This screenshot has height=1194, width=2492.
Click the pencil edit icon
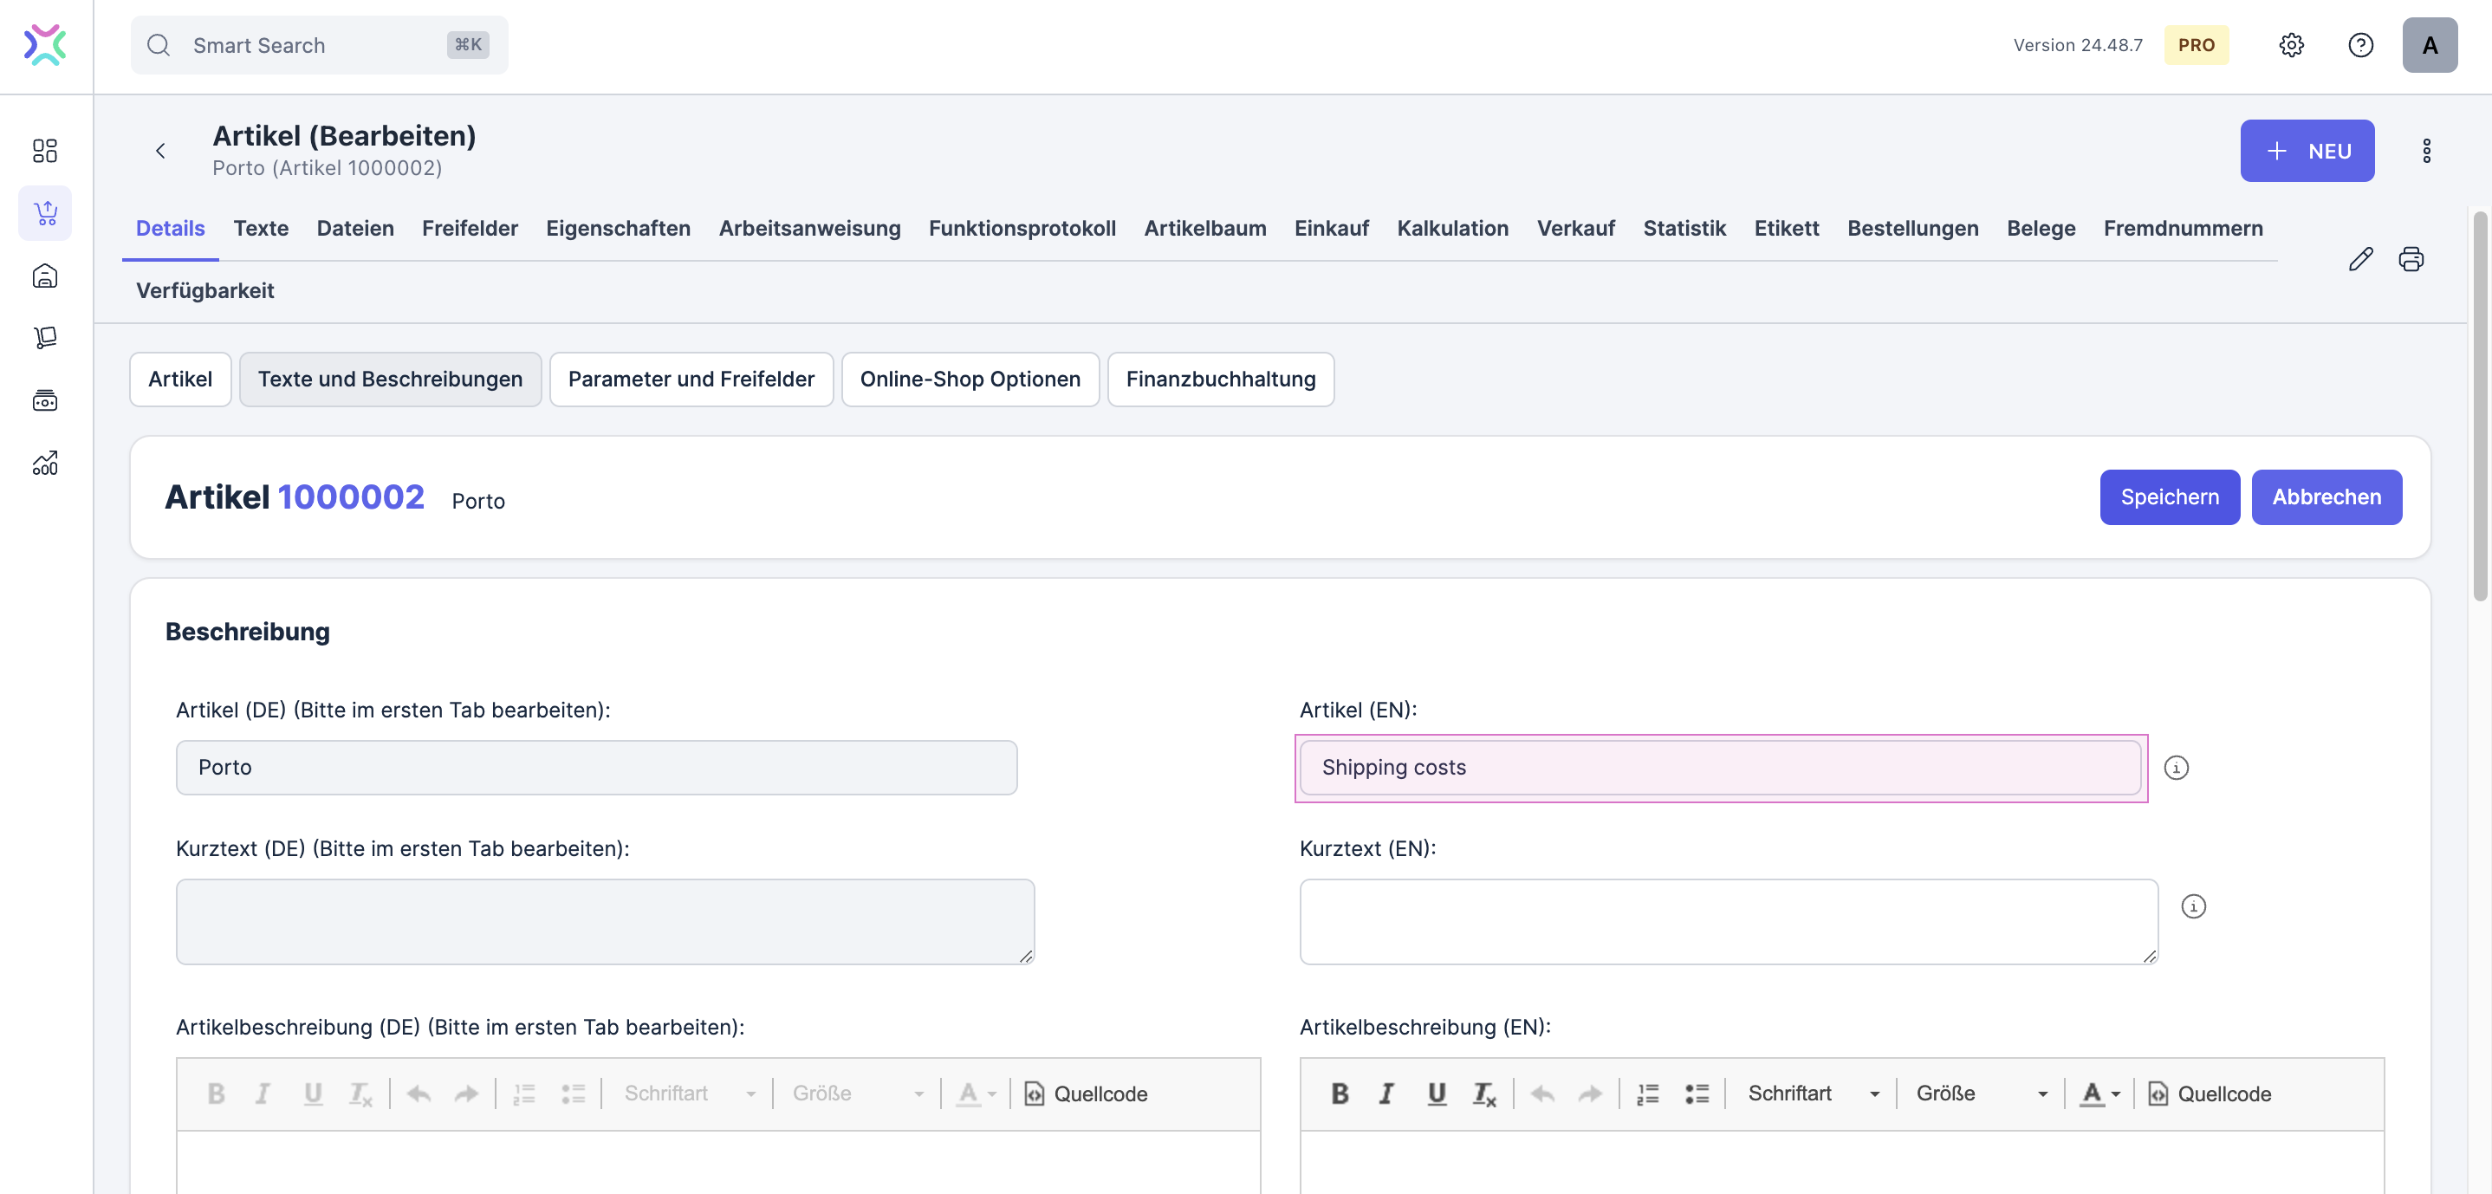[x=2360, y=259]
